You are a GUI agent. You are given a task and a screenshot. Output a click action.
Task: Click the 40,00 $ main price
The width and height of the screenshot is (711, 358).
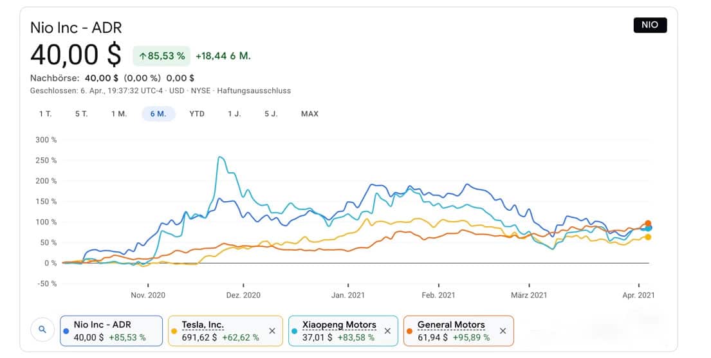tap(76, 55)
